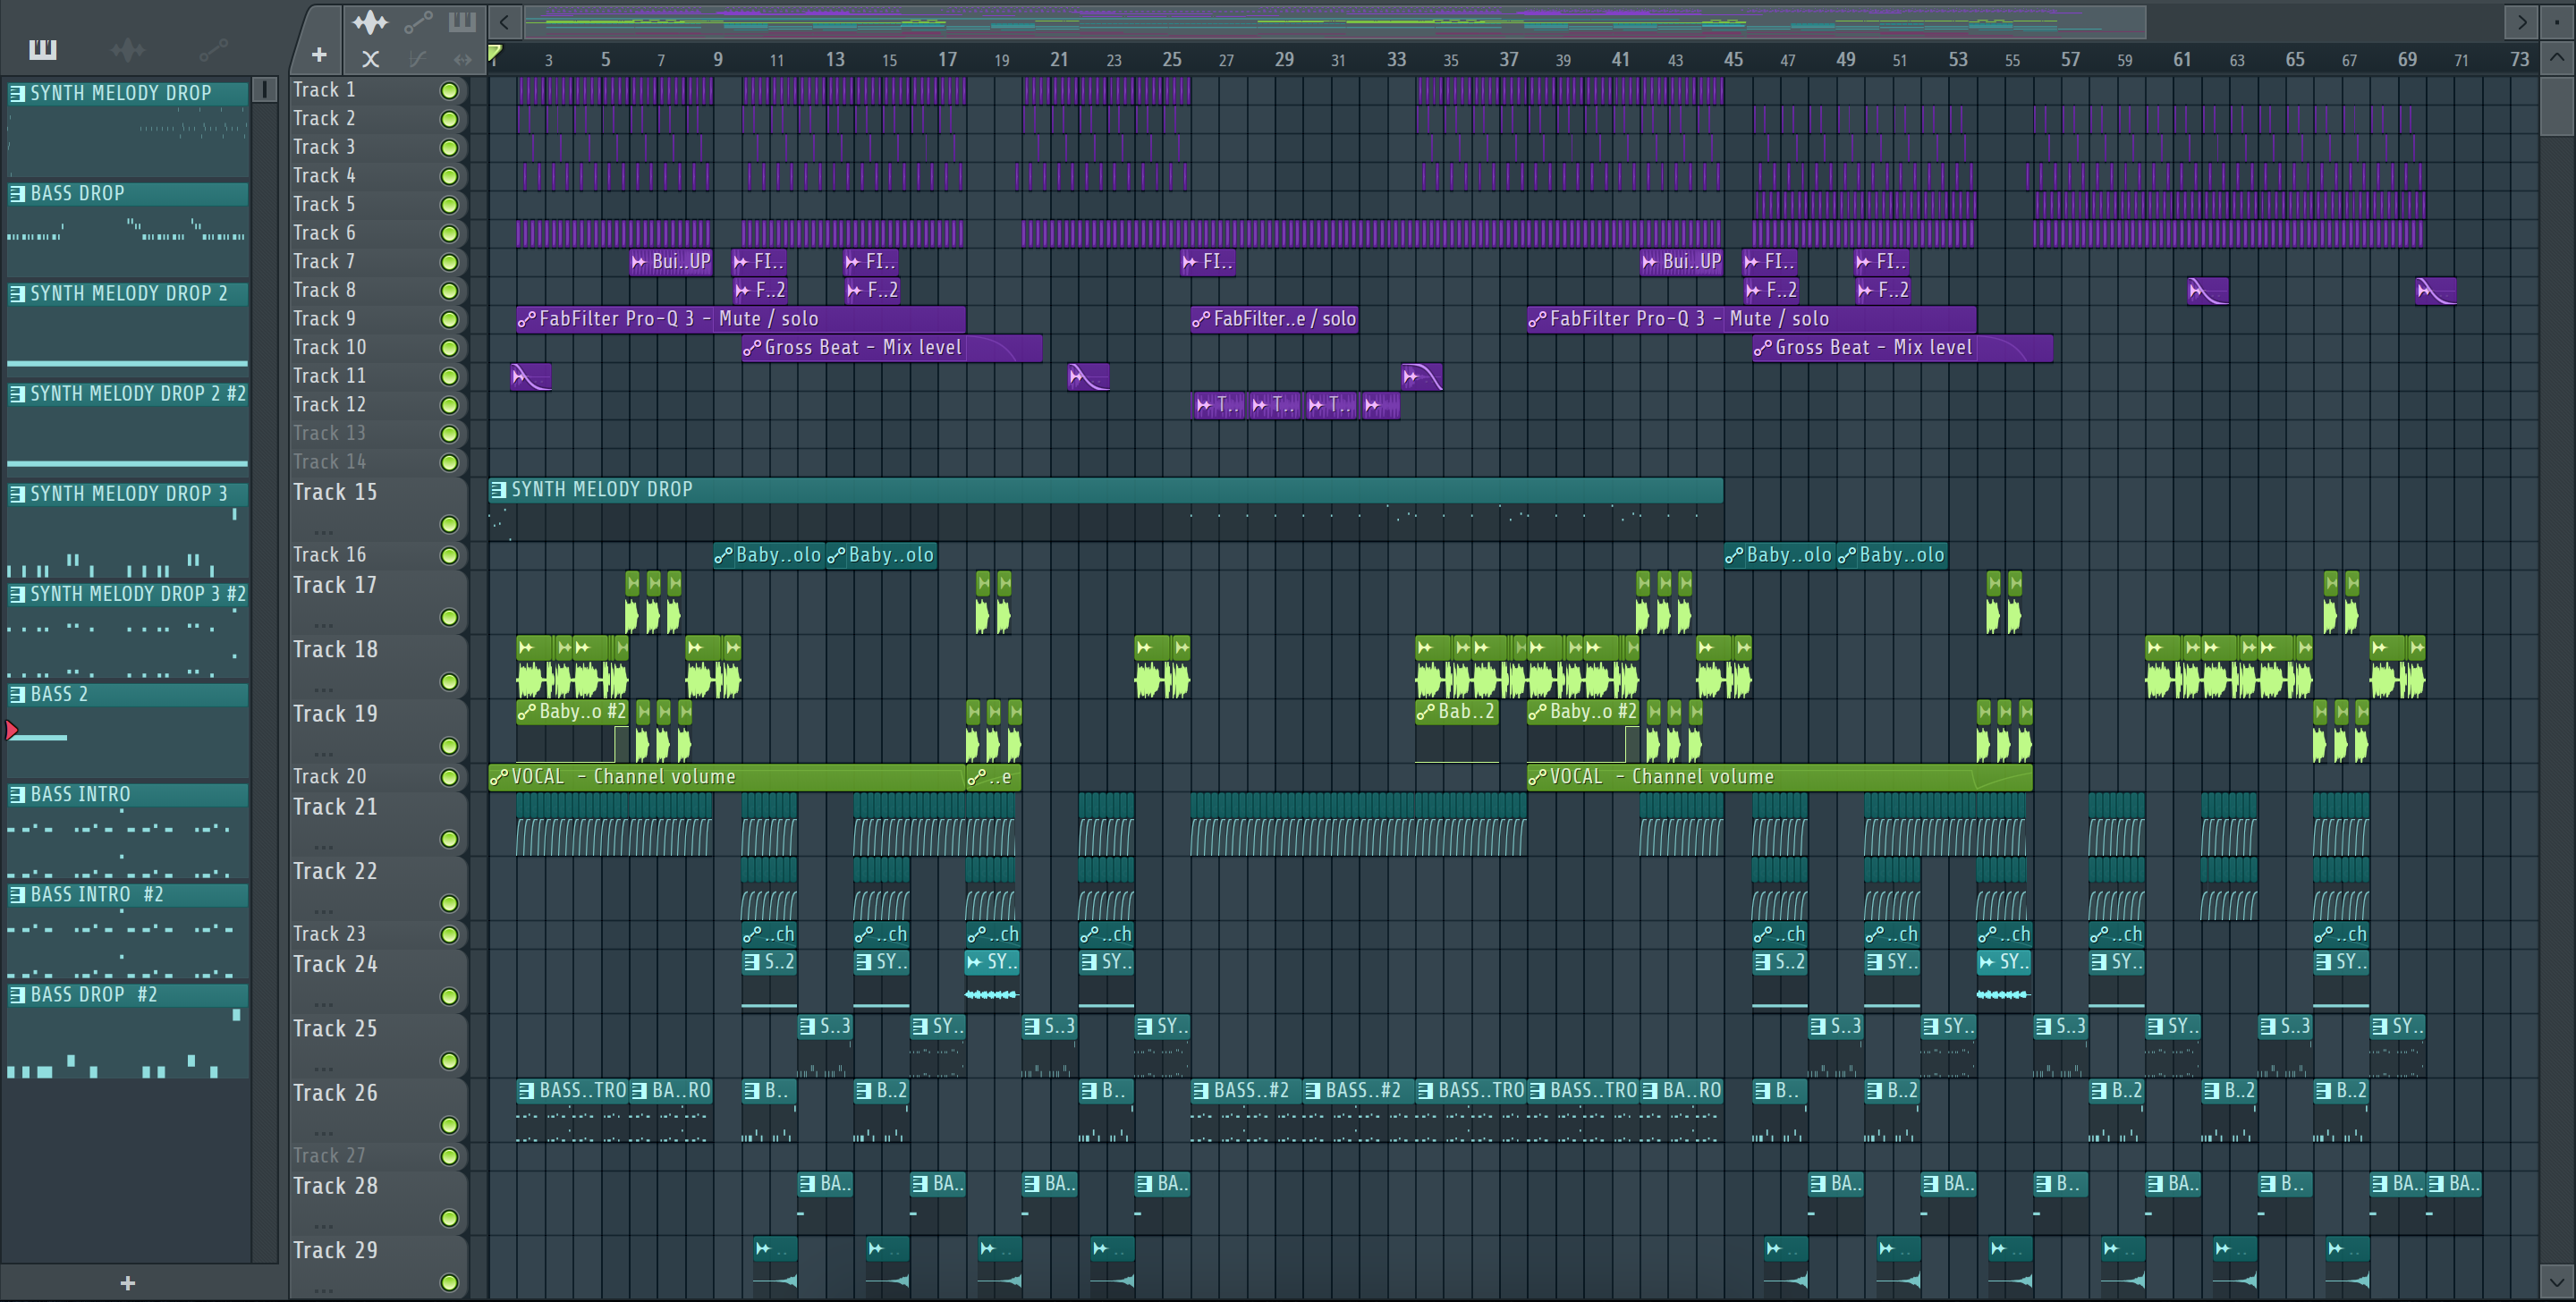The width and height of the screenshot is (2576, 1302).
Task: Toggle the mute LED on Track 15
Action: click(450, 525)
